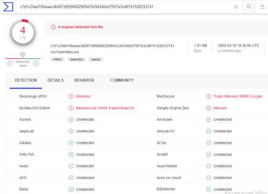Click the alert icon in McAfee-GW-Edition row

tap(71, 108)
